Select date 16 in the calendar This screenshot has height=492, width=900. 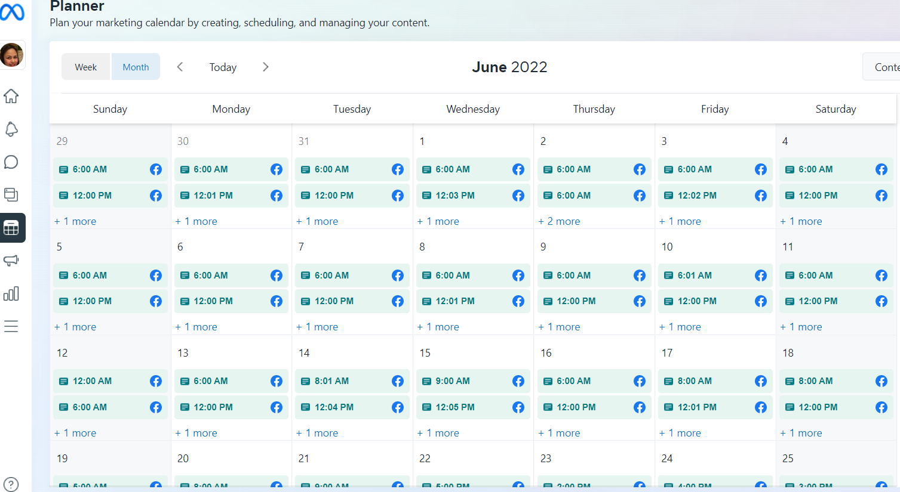(x=546, y=353)
